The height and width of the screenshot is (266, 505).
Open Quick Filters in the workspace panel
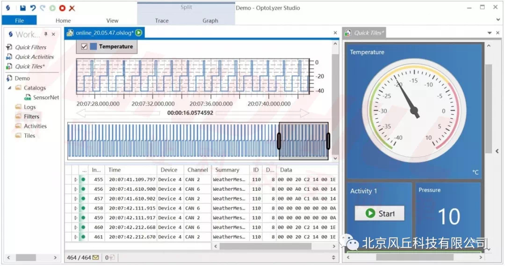coord(30,47)
